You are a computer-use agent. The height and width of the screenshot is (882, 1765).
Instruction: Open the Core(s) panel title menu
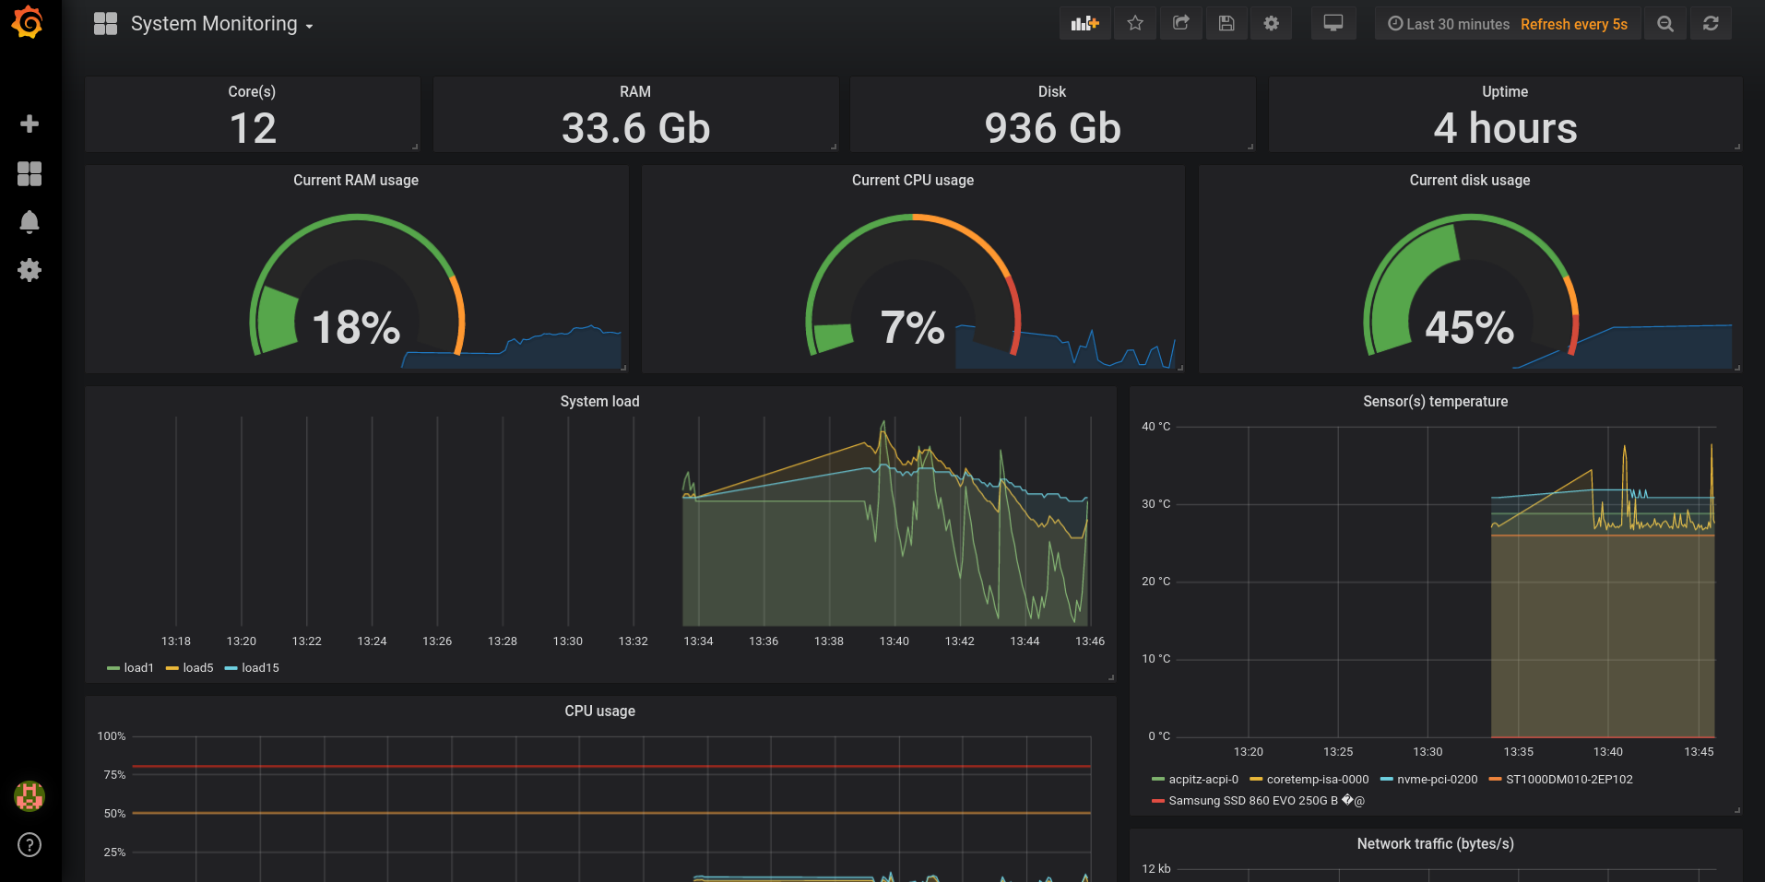pyautogui.click(x=252, y=91)
